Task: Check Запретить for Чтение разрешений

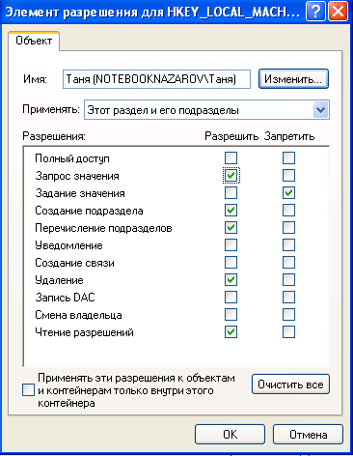Action: point(288,332)
